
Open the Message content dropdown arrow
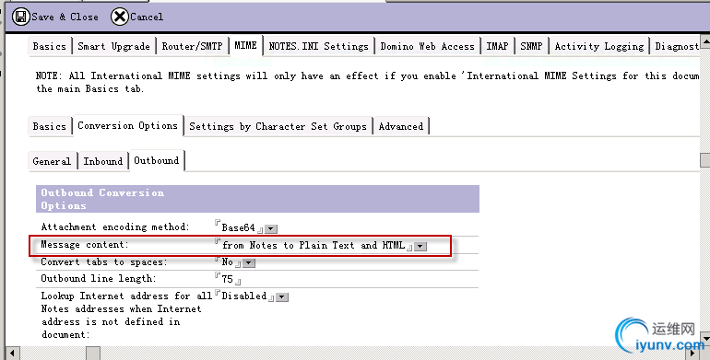[420, 247]
